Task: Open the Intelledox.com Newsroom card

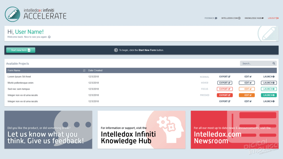Action: (235, 130)
